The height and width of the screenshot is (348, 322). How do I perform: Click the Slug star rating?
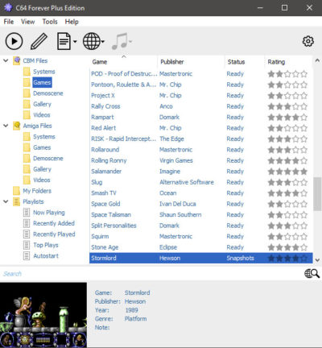pyautogui.click(x=287, y=182)
